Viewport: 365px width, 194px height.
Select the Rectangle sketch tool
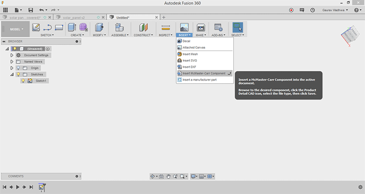[x=59, y=28]
